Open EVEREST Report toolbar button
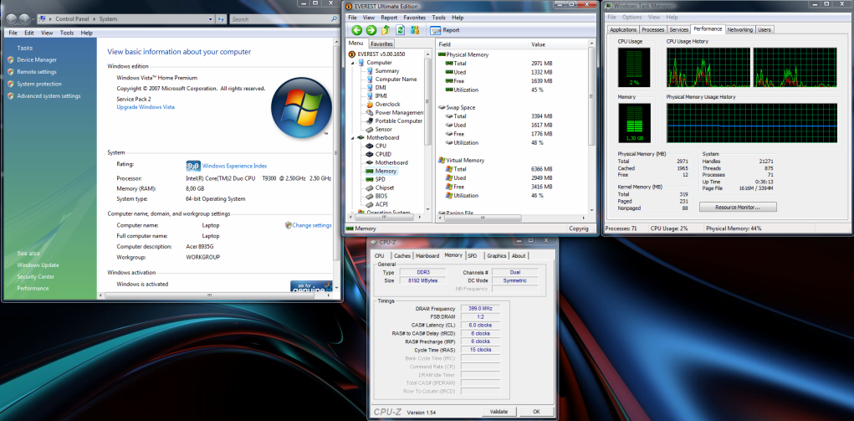The image size is (854, 421). tap(446, 30)
